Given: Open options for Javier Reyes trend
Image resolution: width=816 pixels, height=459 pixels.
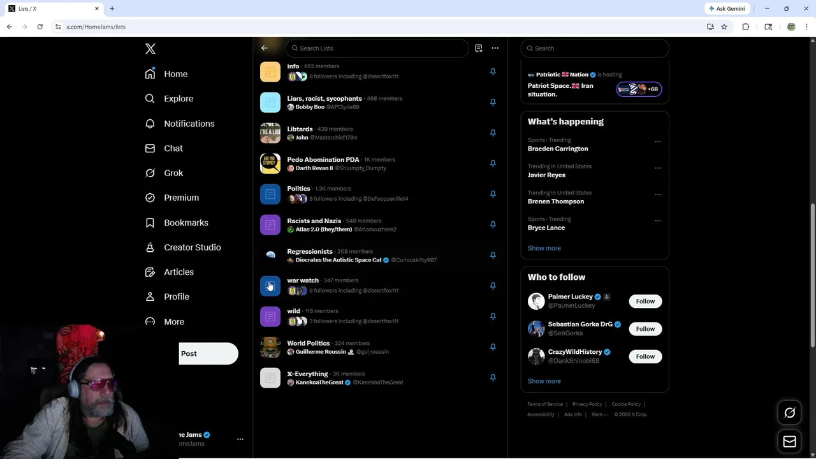Looking at the screenshot, I should click(658, 168).
